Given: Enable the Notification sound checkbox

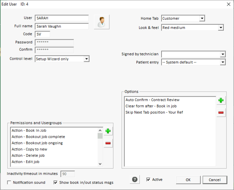Looking at the screenshot, I should tap(9, 182).
